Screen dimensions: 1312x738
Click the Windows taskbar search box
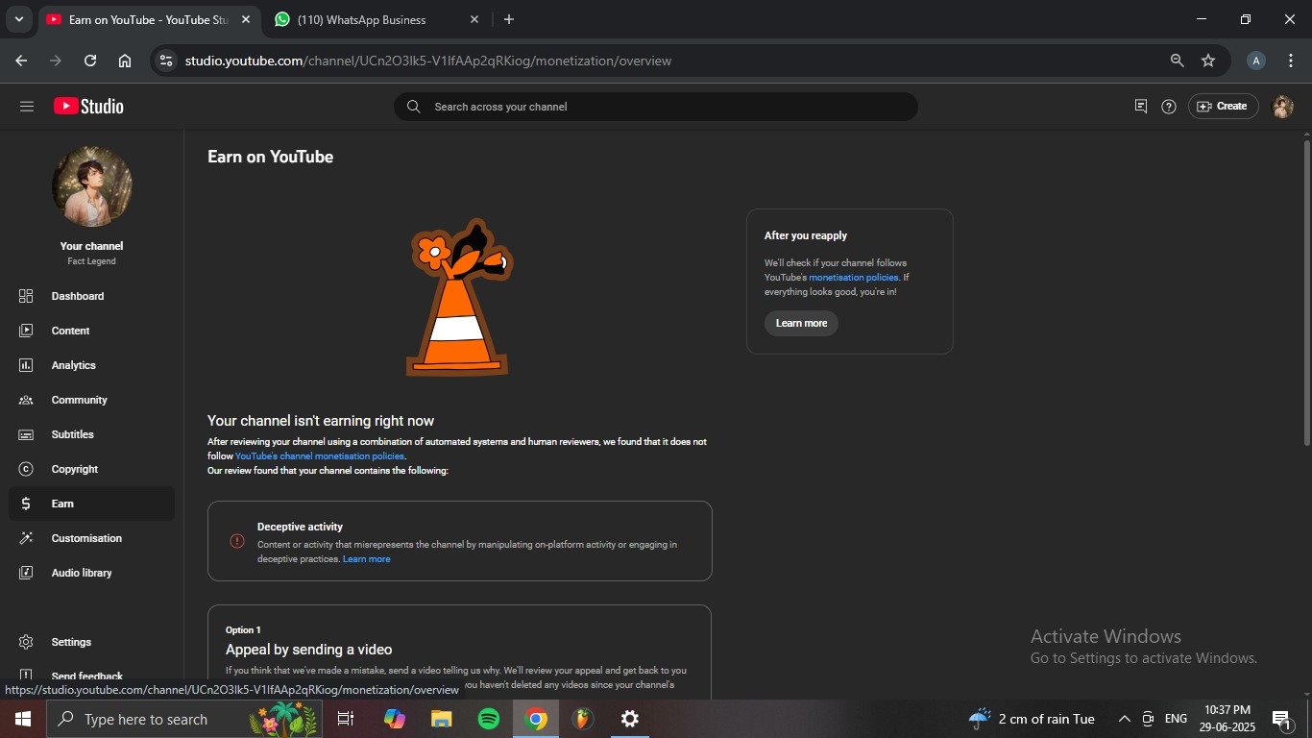coord(184,719)
